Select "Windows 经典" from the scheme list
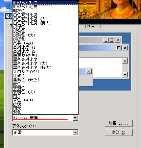 [x=45, y=7]
